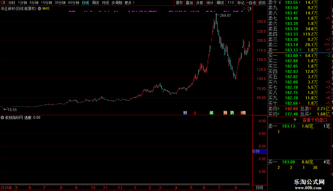Open the 更多 periods expander

129,3
